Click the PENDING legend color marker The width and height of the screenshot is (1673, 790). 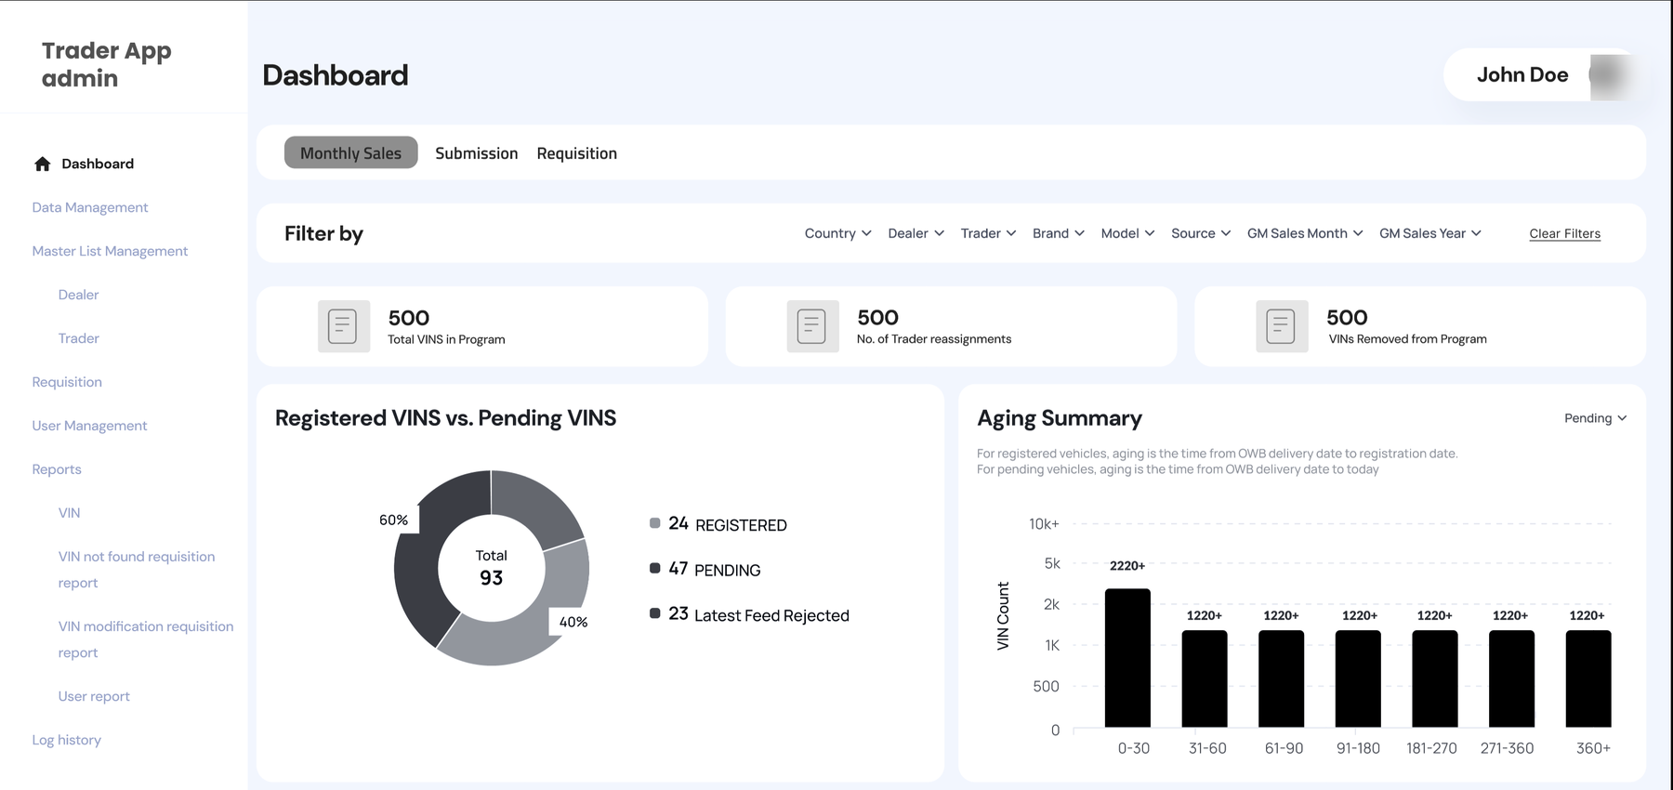coord(654,568)
